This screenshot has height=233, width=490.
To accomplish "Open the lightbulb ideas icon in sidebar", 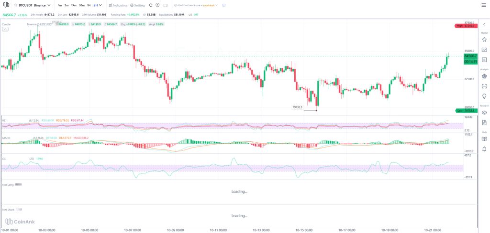I will pyautogui.click(x=484, y=96).
